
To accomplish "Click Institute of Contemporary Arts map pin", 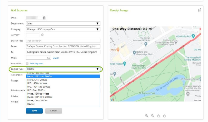I will point(176,42).
